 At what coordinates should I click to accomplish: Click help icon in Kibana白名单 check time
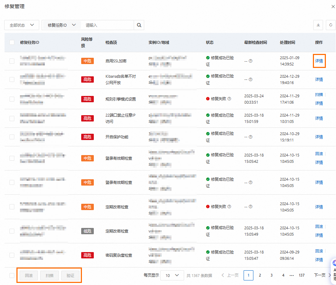(251, 79)
